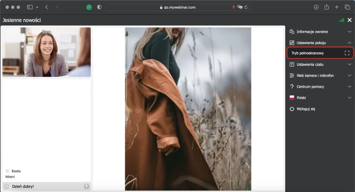The image size is (355, 192).
Task: Click the privacy shield icon
Action: point(99,7)
